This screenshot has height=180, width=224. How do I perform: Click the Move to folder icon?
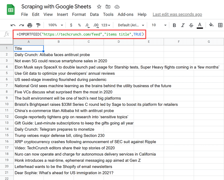(x=108, y=7)
